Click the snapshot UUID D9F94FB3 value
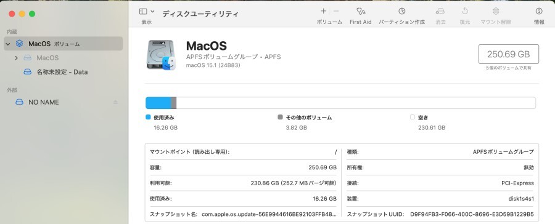The height and width of the screenshot is (224, 555). click(472, 214)
